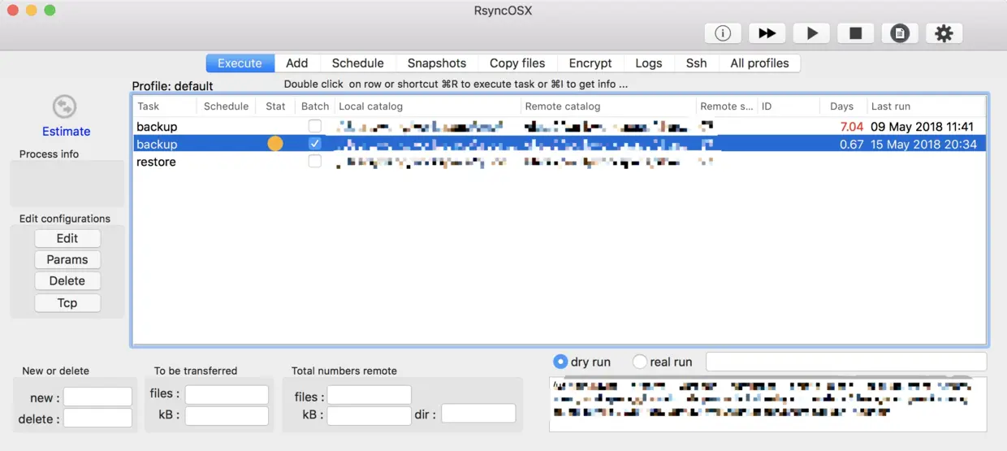This screenshot has width=1007, height=451.
Task: Click the Estimate sync icon
Action: 64,106
